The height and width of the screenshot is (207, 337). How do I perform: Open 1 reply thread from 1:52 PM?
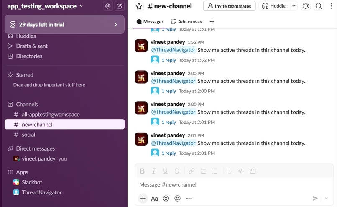click(169, 60)
